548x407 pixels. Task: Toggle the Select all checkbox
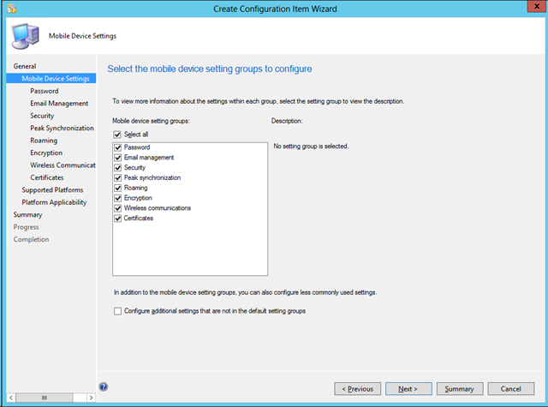click(117, 135)
